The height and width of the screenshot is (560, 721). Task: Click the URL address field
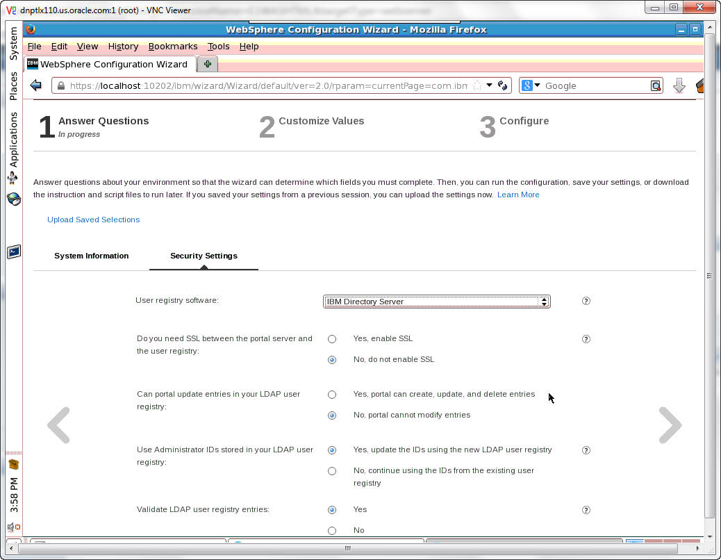(268, 86)
